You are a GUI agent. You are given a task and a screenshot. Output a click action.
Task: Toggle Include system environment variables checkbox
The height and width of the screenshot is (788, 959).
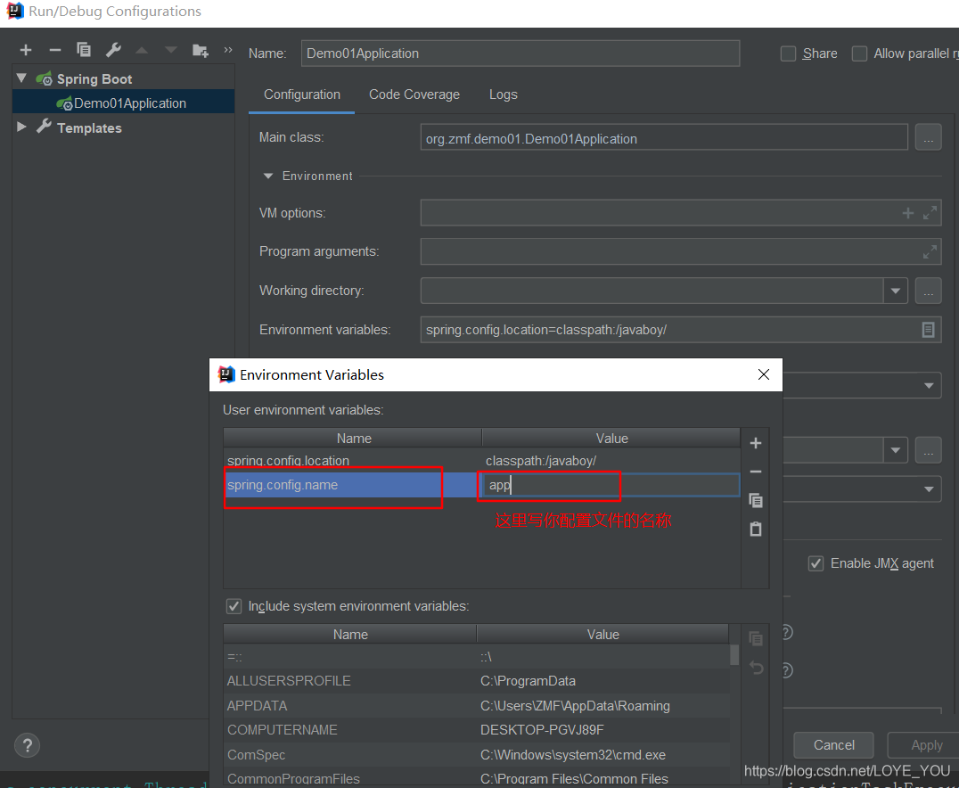click(234, 606)
